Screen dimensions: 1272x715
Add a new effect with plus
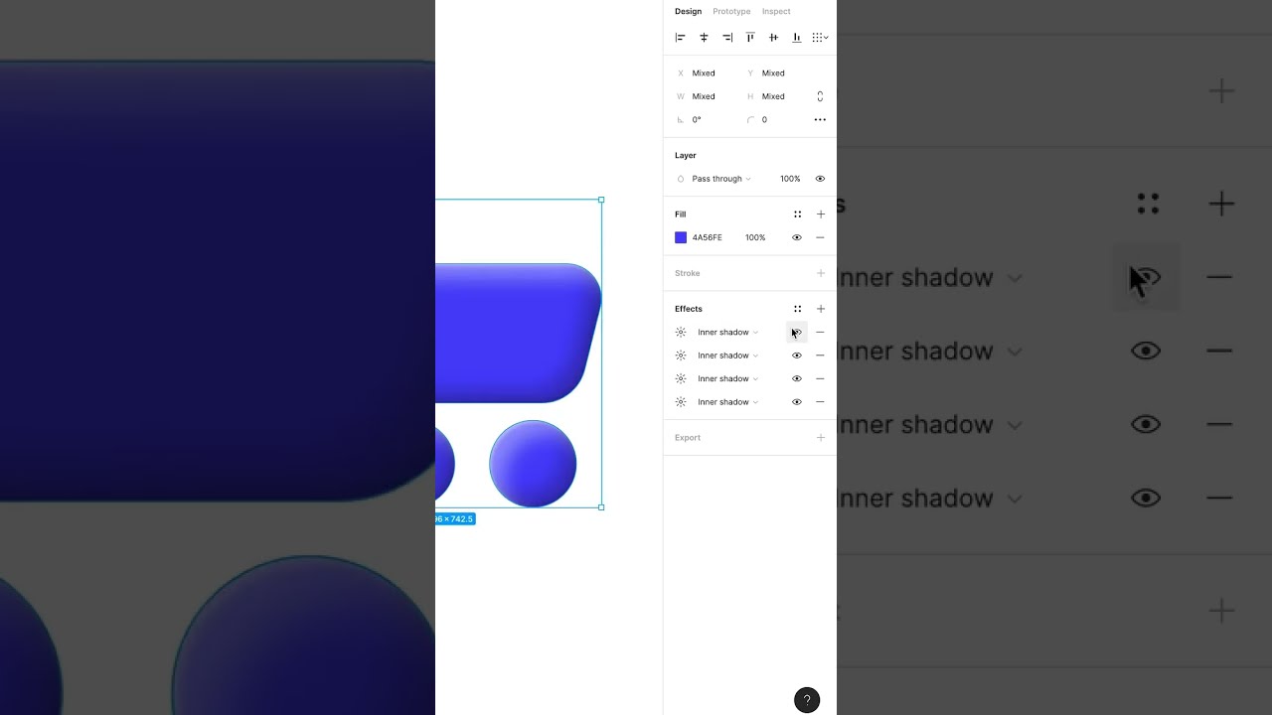coord(820,309)
